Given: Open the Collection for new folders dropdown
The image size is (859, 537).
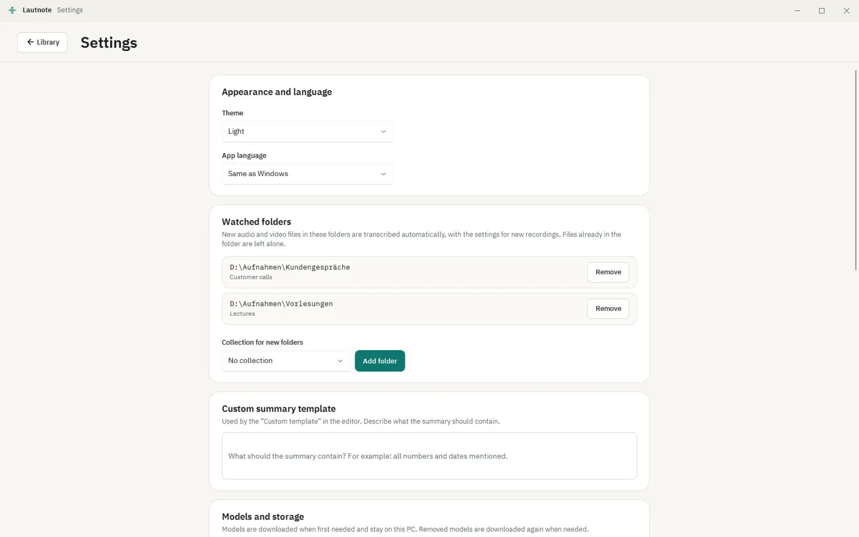Looking at the screenshot, I should point(286,361).
